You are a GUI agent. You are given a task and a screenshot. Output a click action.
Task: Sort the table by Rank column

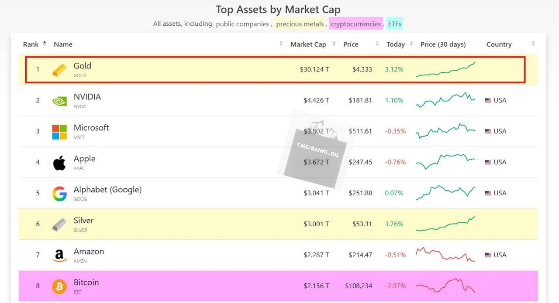coord(31,44)
